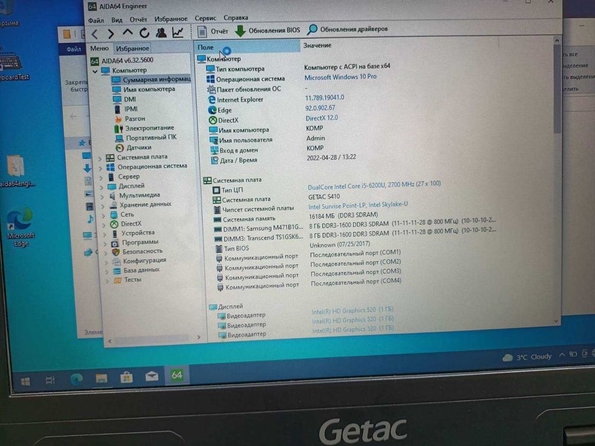This screenshot has height=446, width=595.
Task: Open the graph chart toolbar icon
Action: point(178,32)
